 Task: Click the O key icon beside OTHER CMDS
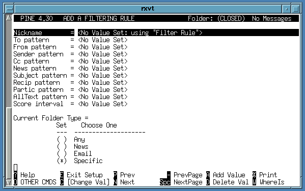coord(15,182)
